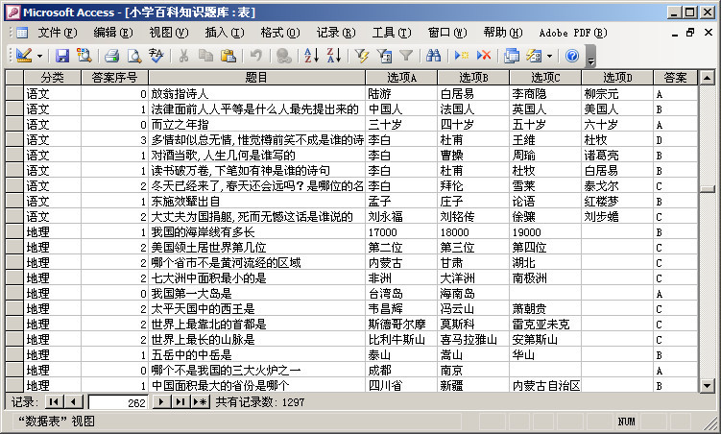721x434 pixels.
Task: Click the Print icon
Action: 111,56
